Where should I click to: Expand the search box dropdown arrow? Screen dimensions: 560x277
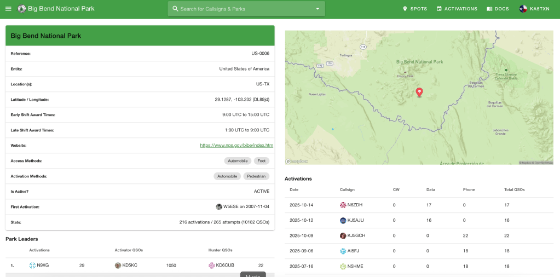(317, 9)
